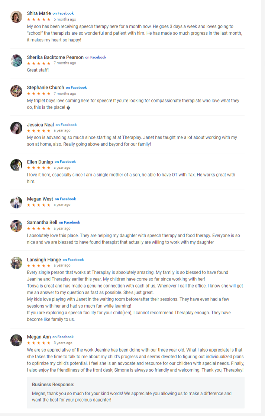Image resolution: width=265 pixels, height=416 pixels.
Task: Click Ellen Dunlap's profile avatar
Action: click(16, 165)
